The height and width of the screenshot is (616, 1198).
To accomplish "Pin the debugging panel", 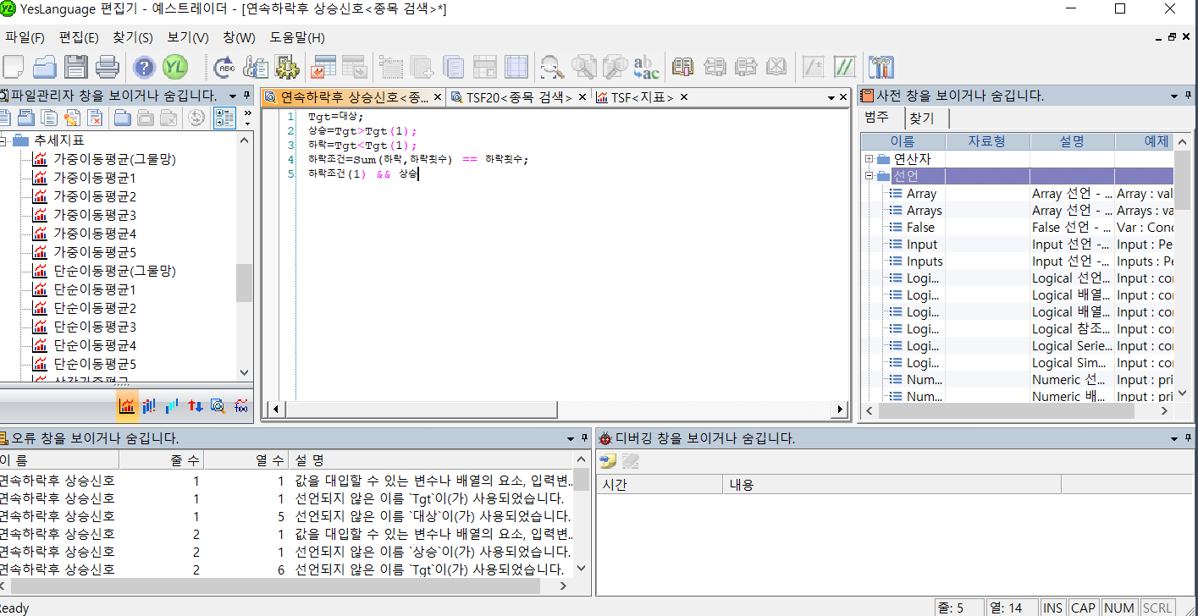I will tap(1190, 438).
